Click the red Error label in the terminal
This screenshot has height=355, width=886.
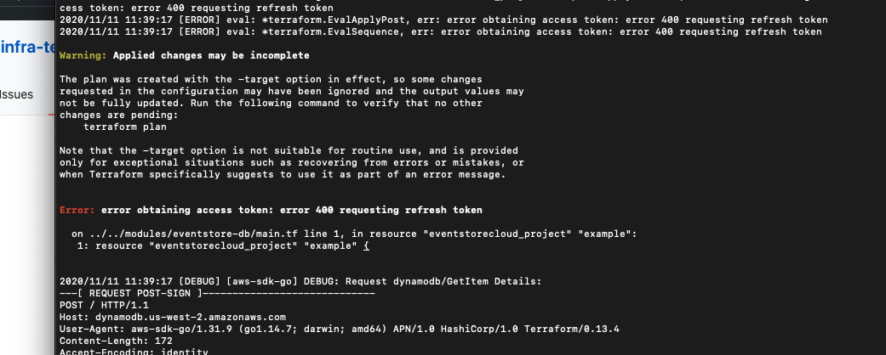pyautogui.click(x=77, y=210)
